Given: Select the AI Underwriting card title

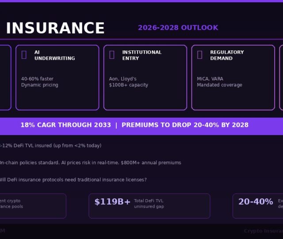Looking at the screenshot, I should coord(54,55).
